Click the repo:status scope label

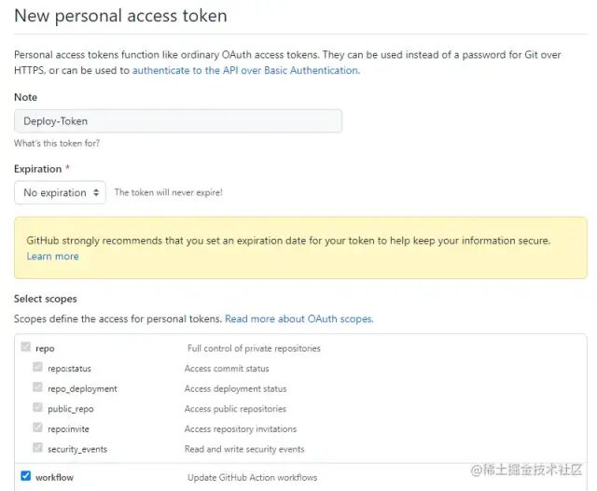[x=69, y=369]
